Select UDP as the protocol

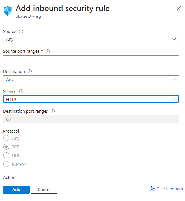pyautogui.click(x=6, y=155)
